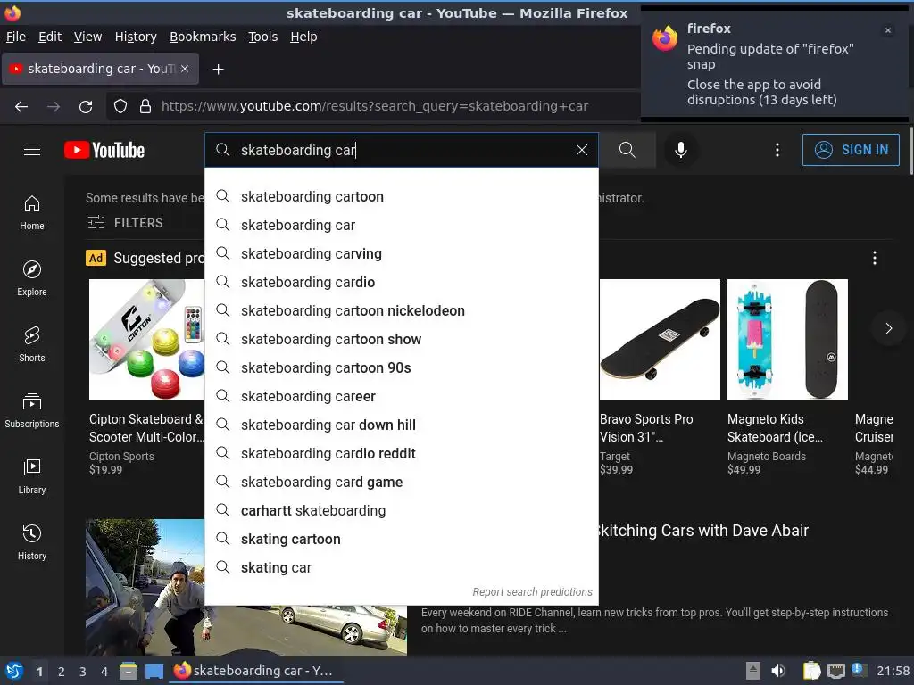The height and width of the screenshot is (685, 914).
Task: Select suggestion skateboarding card game
Action: [x=402, y=482]
